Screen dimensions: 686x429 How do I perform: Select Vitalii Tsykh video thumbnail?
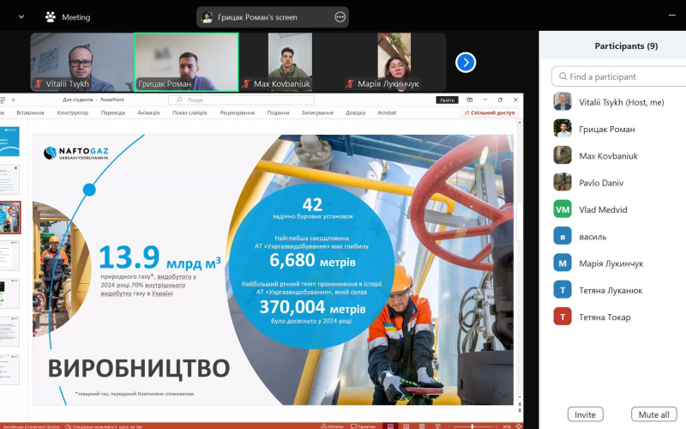[82, 62]
